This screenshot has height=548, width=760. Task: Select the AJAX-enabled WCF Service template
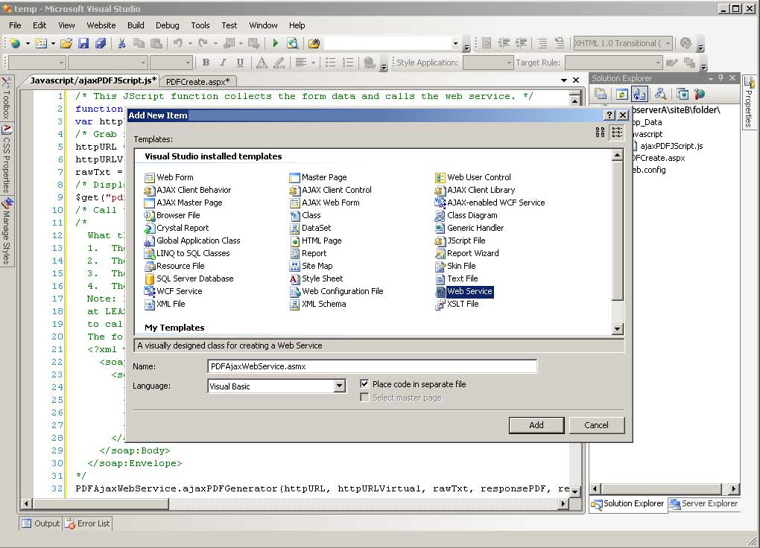pyautogui.click(x=490, y=203)
